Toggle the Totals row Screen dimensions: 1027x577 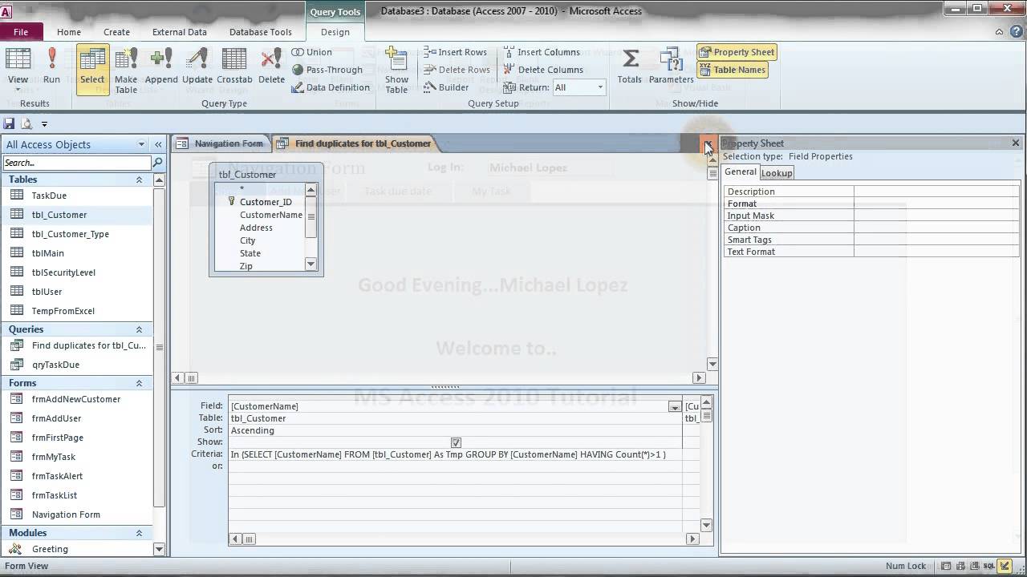[630, 67]
